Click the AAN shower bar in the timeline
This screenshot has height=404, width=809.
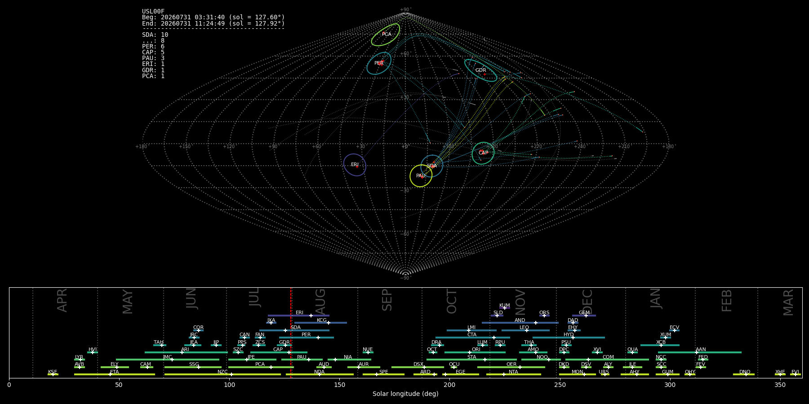point(700,352)
